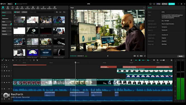Open the Templates panel tab
186x105 pixels.
pyautogui.click(x=49, y=8)
